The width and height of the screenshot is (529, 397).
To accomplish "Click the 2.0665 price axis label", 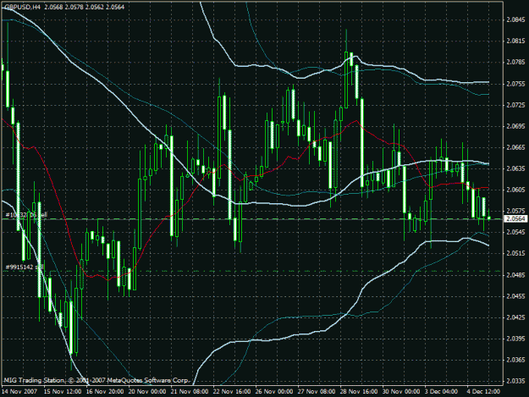I will 515,147.
